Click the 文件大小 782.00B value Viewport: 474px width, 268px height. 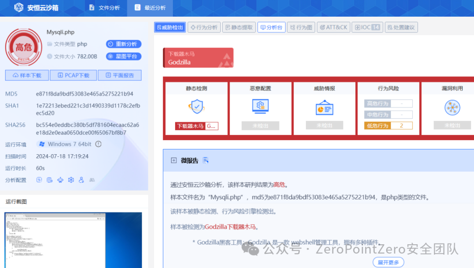point(87,57)
